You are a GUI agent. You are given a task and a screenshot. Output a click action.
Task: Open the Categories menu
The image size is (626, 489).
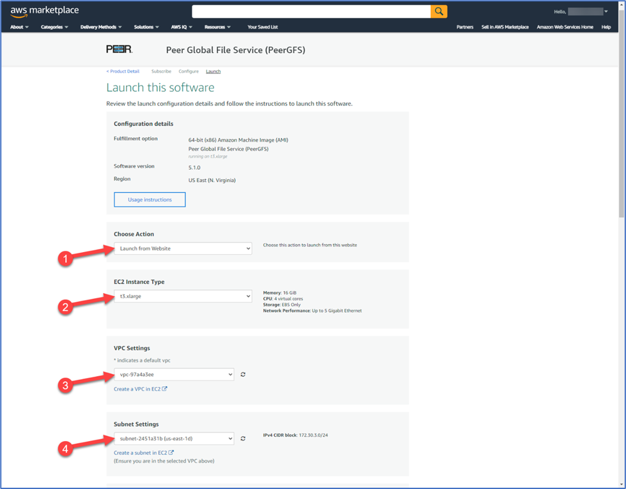tap(54, 27)
